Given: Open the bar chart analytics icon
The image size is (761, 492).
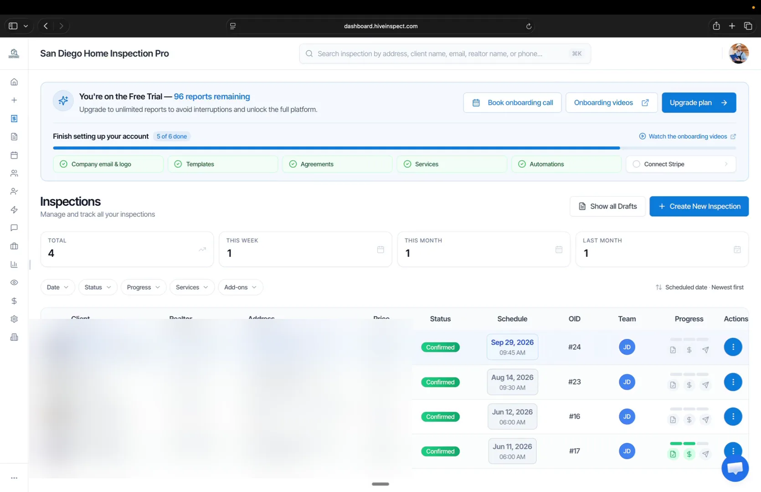Looking at the screenshot, I should 14,264.
